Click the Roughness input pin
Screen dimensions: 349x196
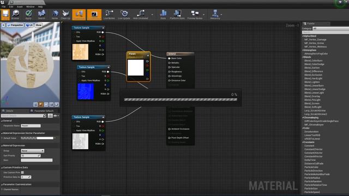[x=169, y=72]
